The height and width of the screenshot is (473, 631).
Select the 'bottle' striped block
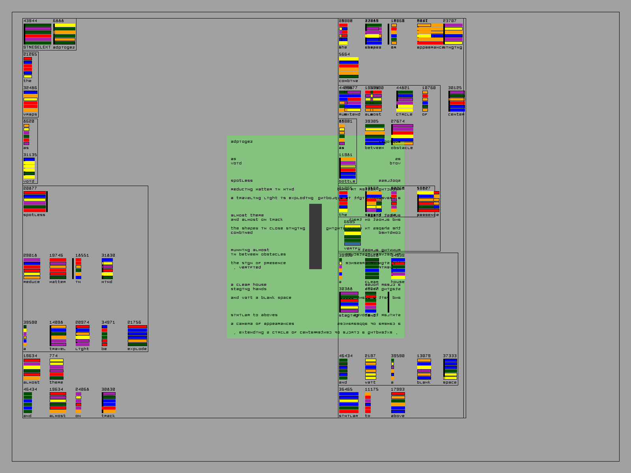click(348, 168)
